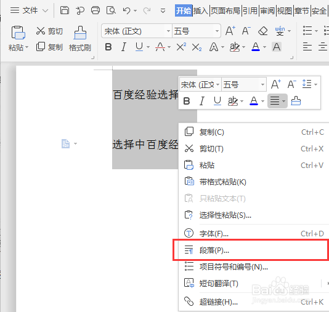This screenshot has width=329, height=312.
Task: Click the align left icon in ribbon
Action: 307,47
